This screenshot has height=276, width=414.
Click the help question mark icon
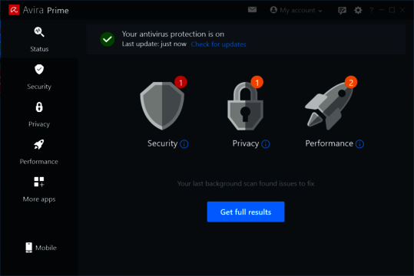tap(372, 10)
